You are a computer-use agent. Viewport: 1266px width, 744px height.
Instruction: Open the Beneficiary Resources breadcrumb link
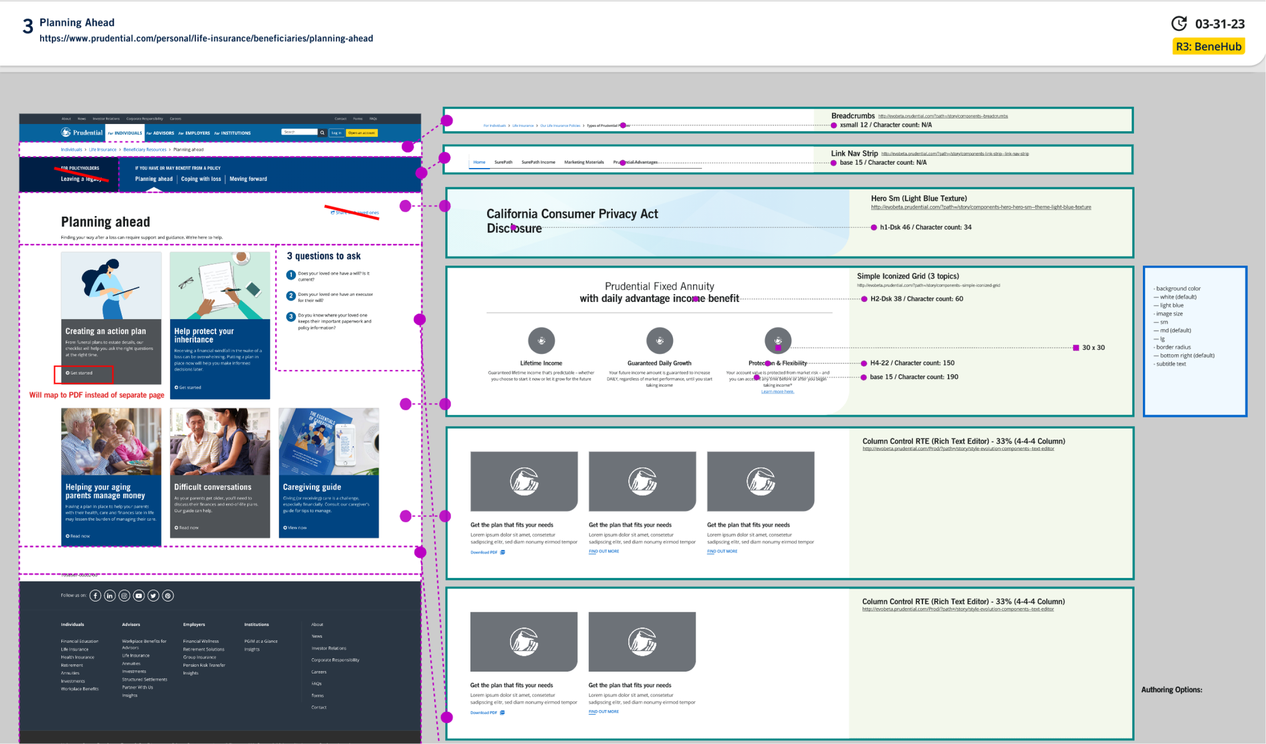coord(145,149)
